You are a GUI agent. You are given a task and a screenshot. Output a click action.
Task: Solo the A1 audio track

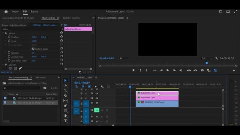click(102, 110)
